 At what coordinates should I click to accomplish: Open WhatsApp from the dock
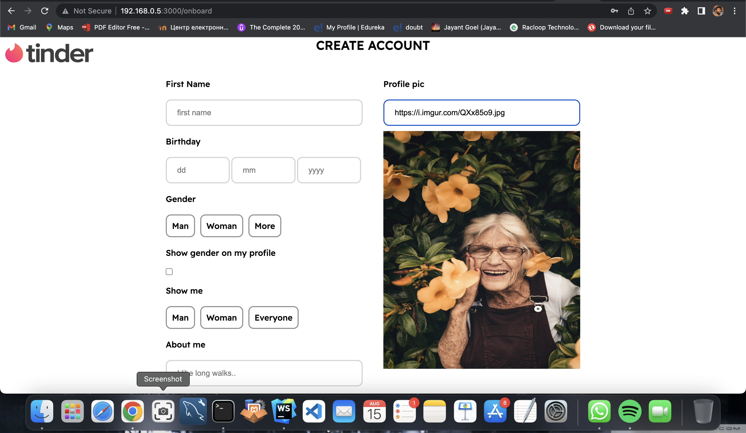599,411
